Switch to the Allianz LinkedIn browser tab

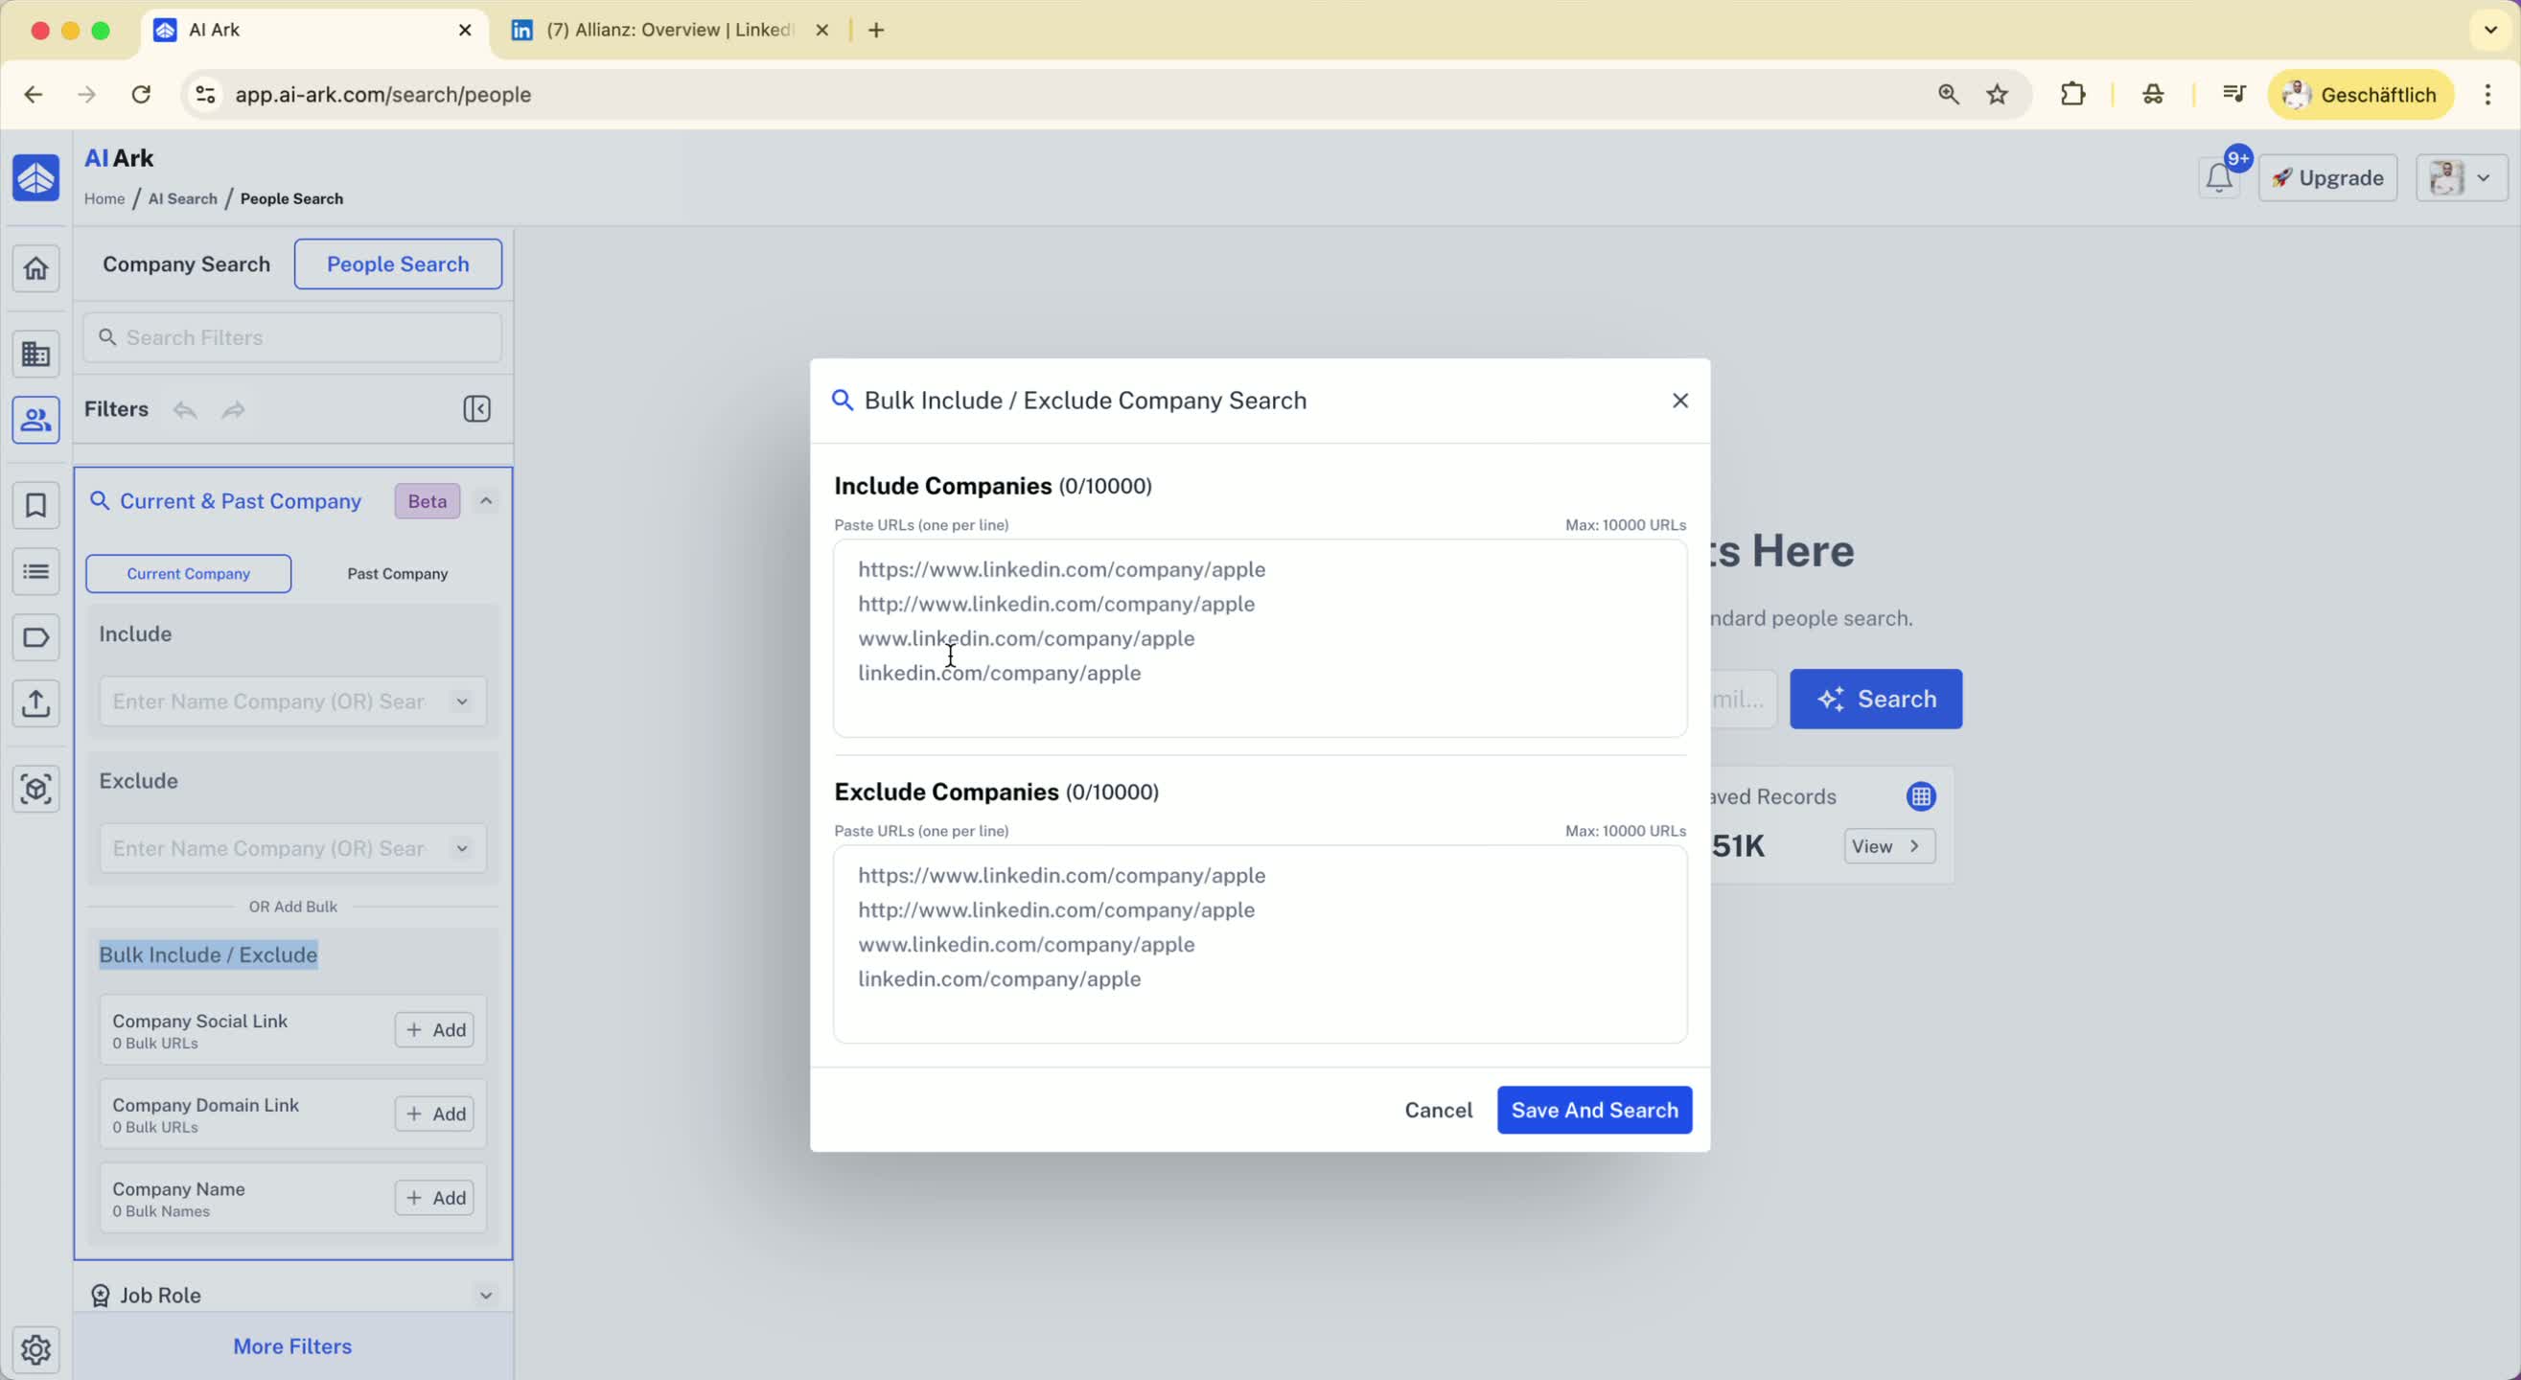point(668,30)
